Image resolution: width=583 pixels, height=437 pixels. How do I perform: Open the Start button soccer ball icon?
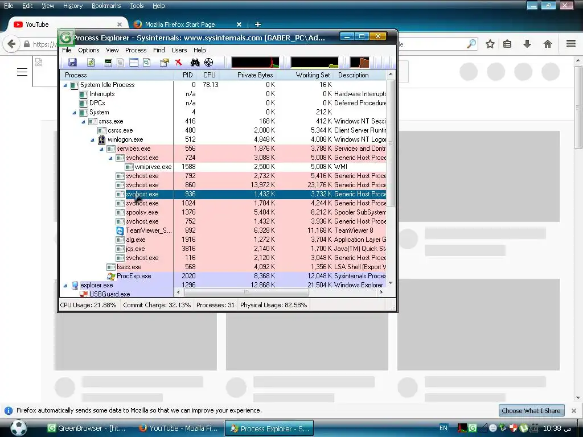(18, 428)
